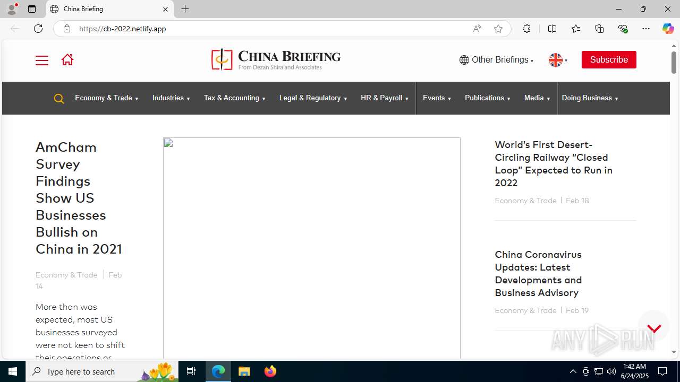Open Browser essentials icon
This screenshot has width=680, height=382.
(623, 29)
